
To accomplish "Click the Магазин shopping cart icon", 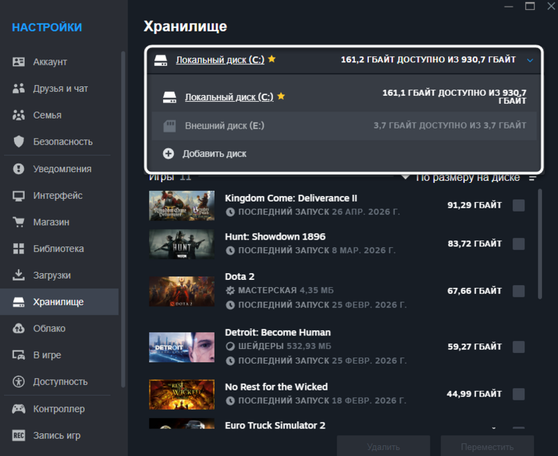I will pyautogui.click(x=19, y=222).
